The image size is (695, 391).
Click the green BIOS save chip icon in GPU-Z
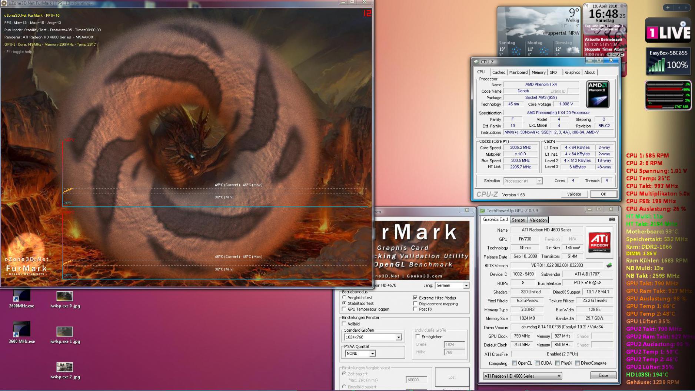[609, 265]
